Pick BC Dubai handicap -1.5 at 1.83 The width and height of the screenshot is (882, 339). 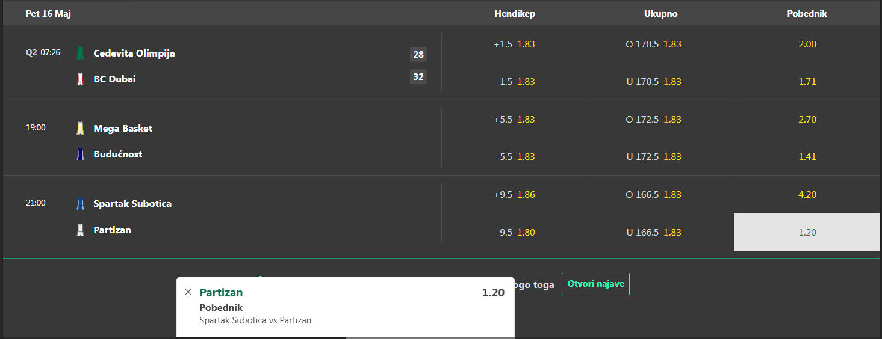515,81
